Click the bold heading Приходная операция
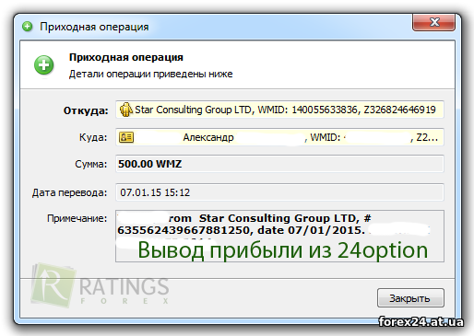This screenshot has width=474, height=336. tap(126, 57)
